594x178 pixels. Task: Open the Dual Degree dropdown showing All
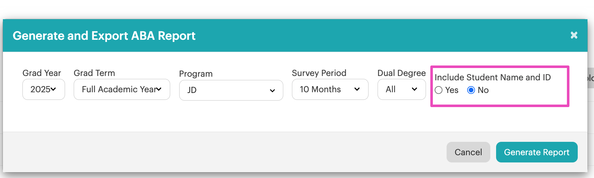pos(402,89)
